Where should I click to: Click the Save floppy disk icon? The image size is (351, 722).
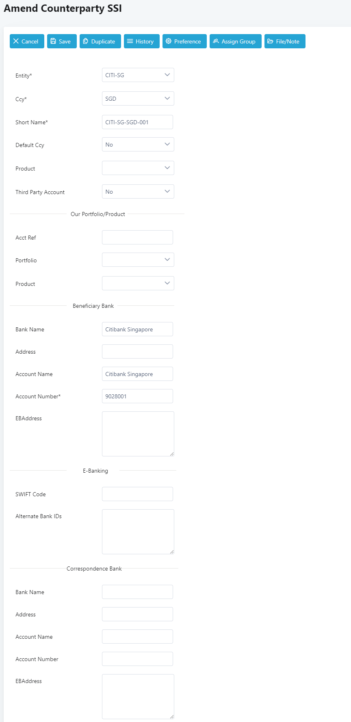[x=53, y=41]
